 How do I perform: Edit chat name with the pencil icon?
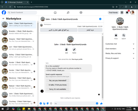(74, 50)
